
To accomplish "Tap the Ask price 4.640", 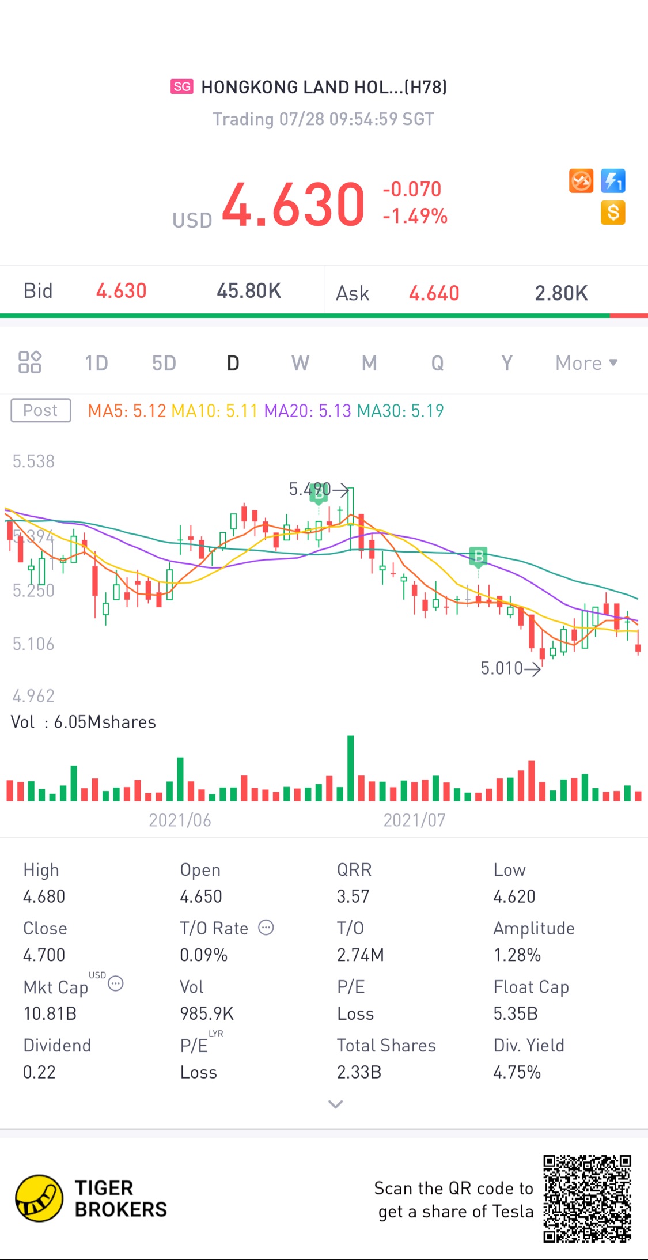I will (434, 293).
